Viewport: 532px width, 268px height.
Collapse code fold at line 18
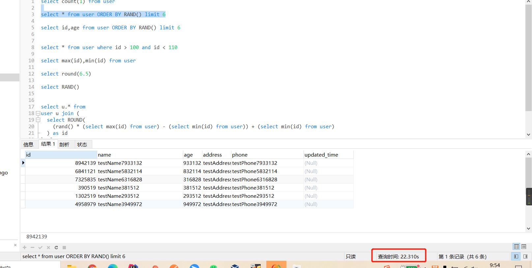[x=38, y=113]
